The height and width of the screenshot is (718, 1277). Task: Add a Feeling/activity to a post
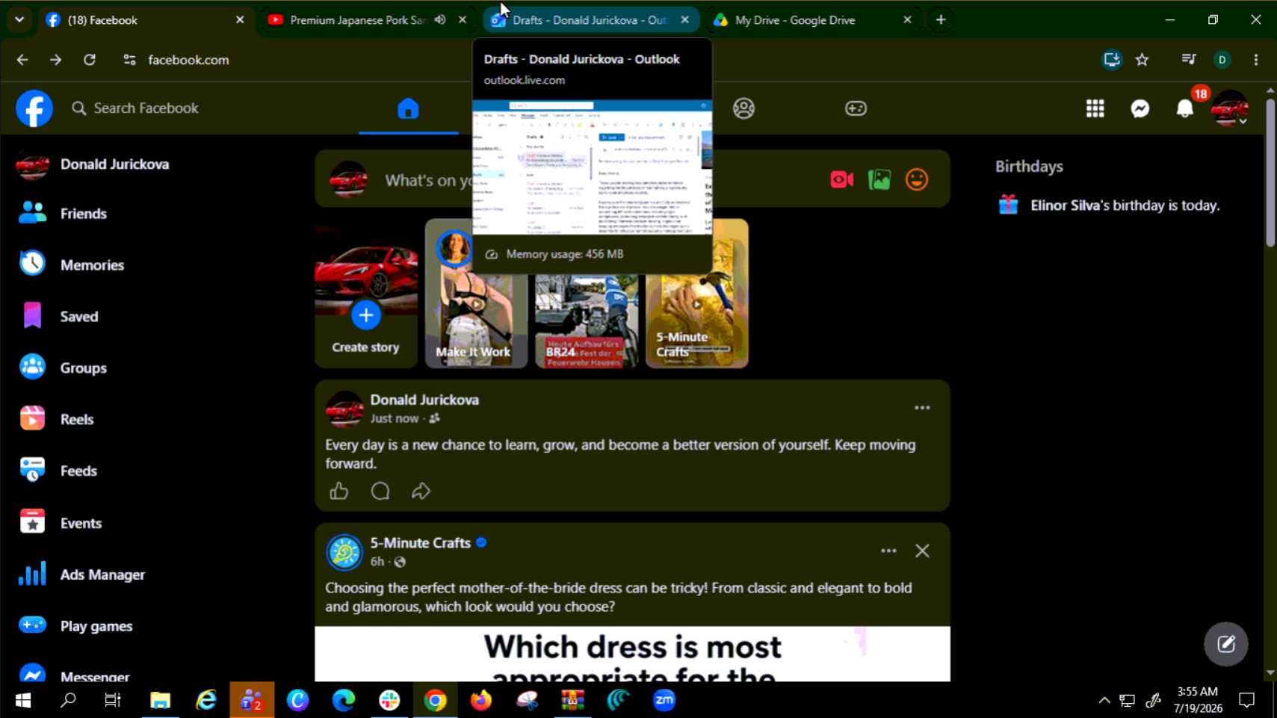pyautogui.click(x=917, y=180)
